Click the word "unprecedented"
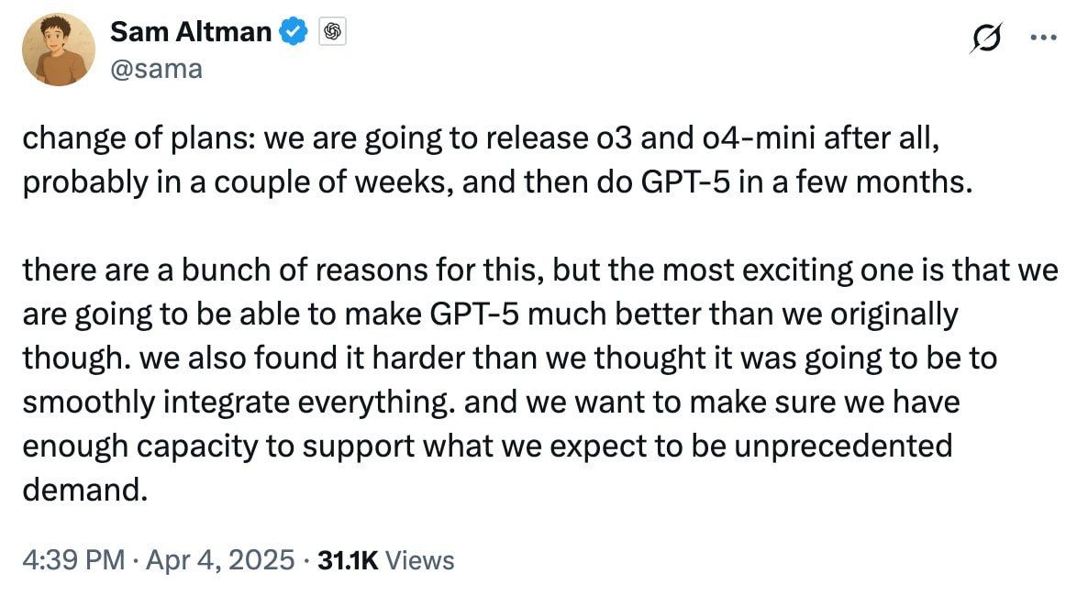 843,446
